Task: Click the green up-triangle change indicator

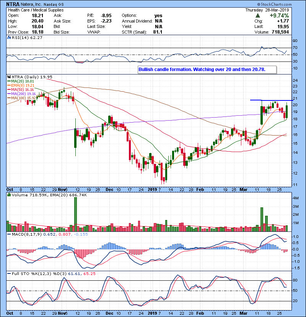Action: (258, 16)
